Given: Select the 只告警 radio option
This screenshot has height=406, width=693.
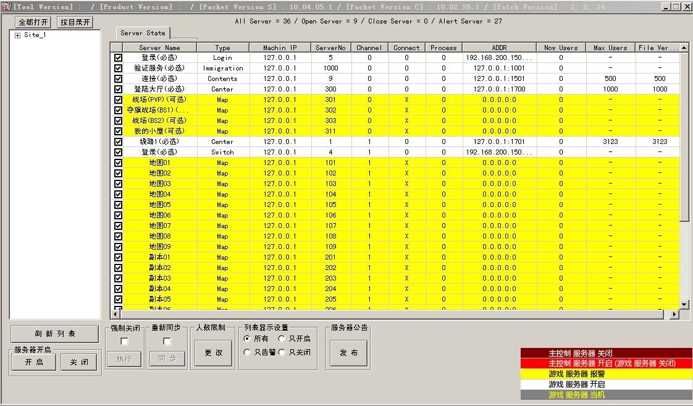Looking at the screenshot, I should point(247,352).
